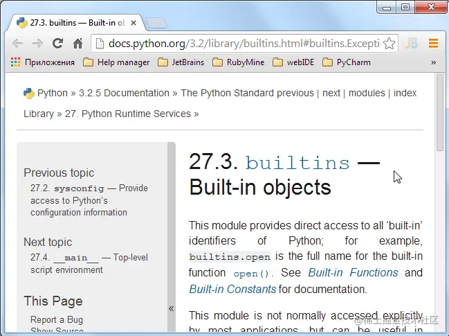Open a new tab

tap(156, 23)
